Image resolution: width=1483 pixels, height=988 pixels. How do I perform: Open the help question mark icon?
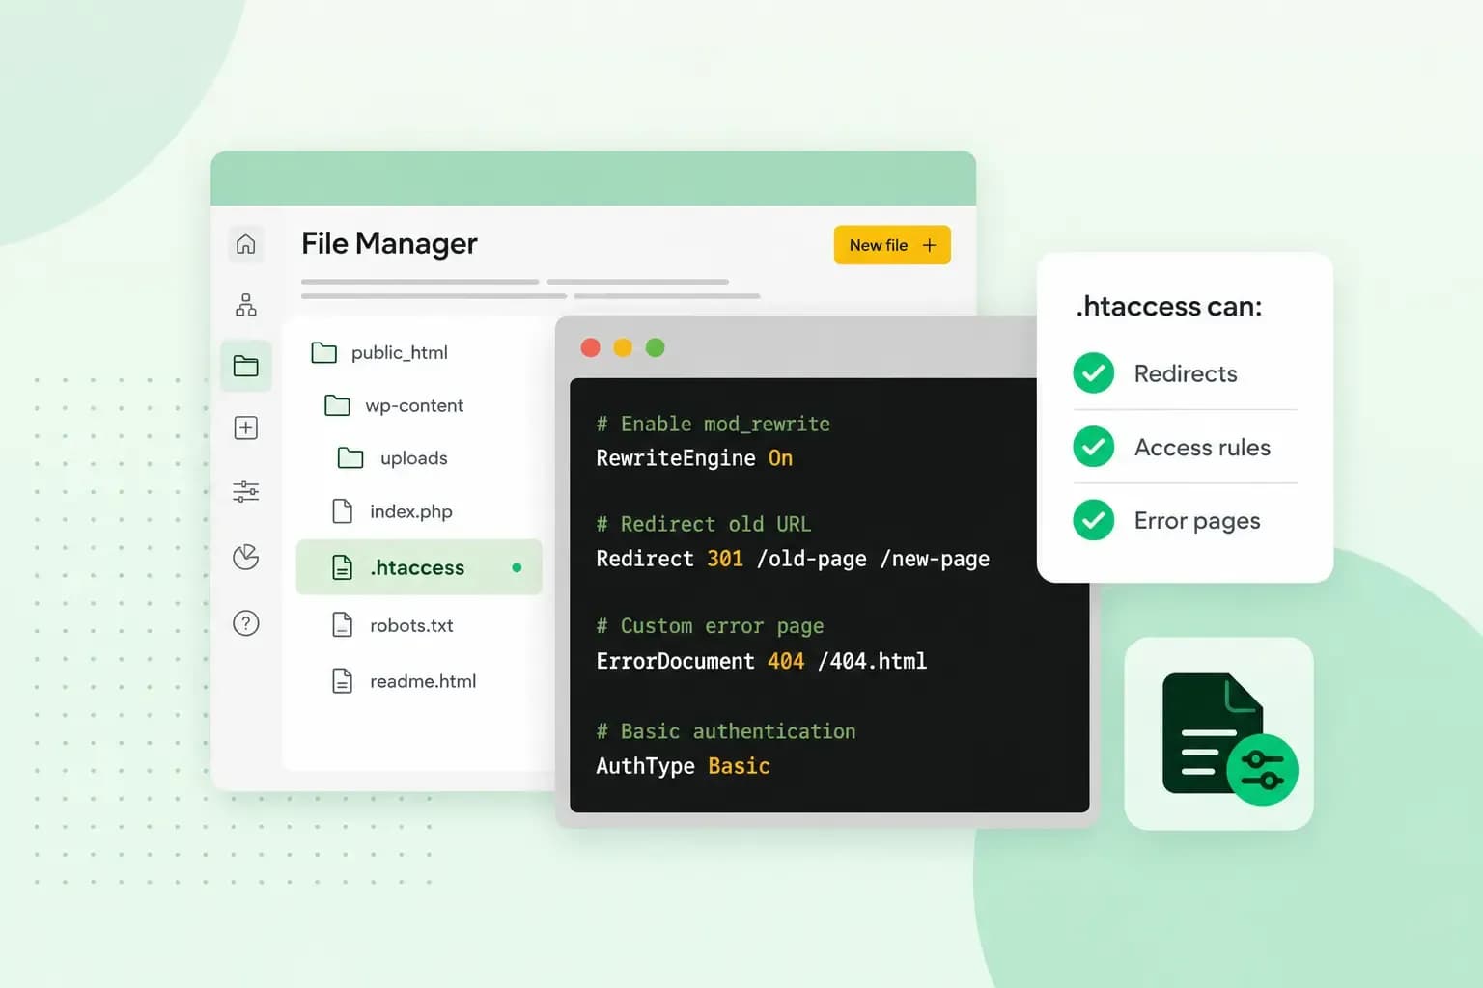246,623
